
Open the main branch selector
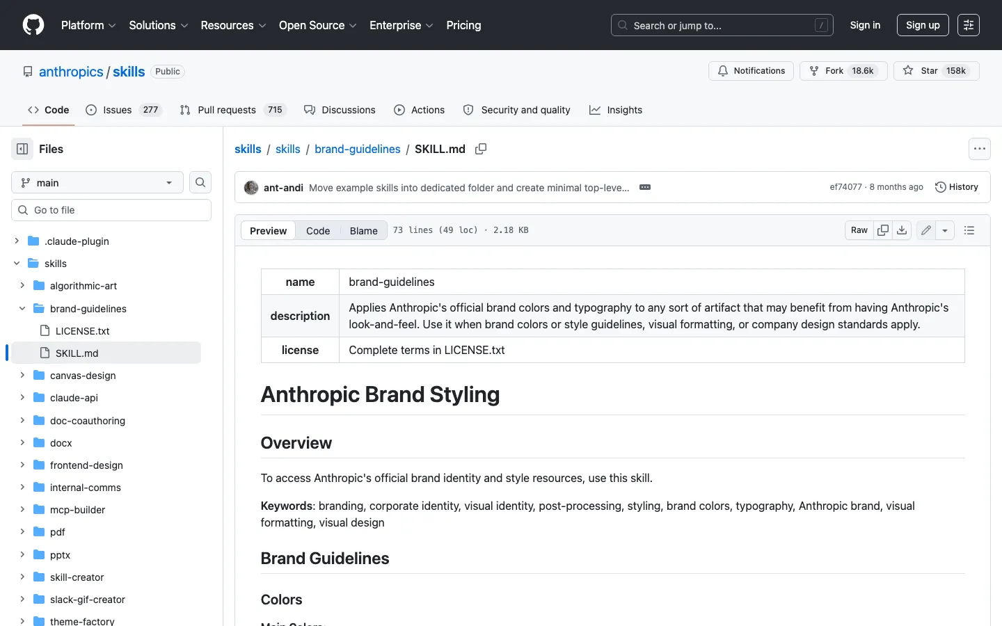(97, 182)
